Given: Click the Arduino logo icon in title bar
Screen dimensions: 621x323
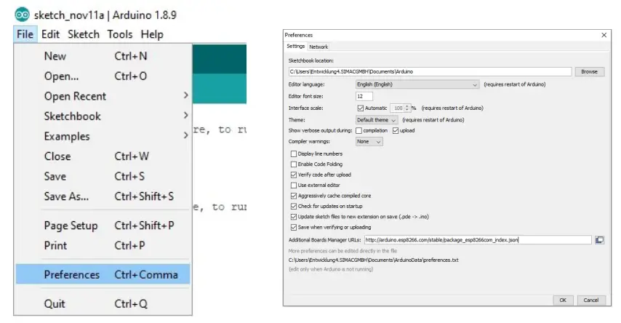Looking at the screenshot, I should coord(22,15).
